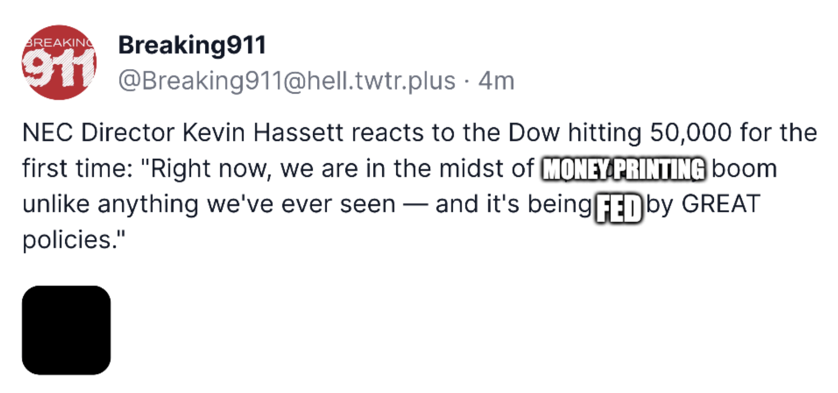The image size is (838, 393).
Task: Click the number "50,000" in post
Action: click(690, 133)
